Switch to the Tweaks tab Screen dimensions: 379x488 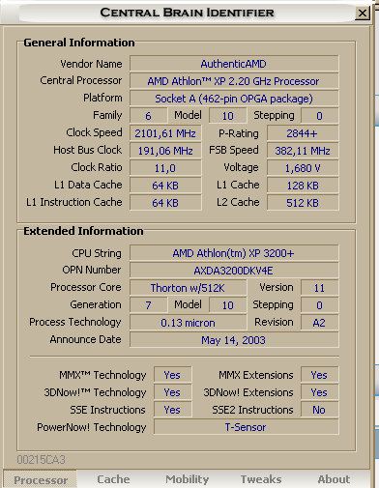261,479
